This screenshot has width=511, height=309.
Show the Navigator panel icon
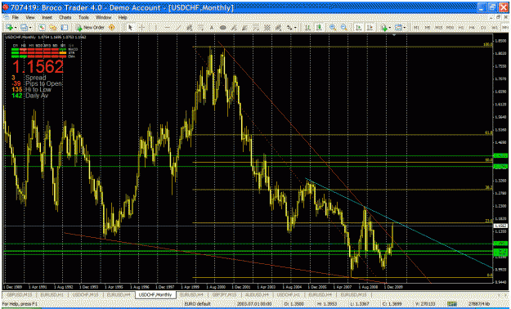click(65, 28)
